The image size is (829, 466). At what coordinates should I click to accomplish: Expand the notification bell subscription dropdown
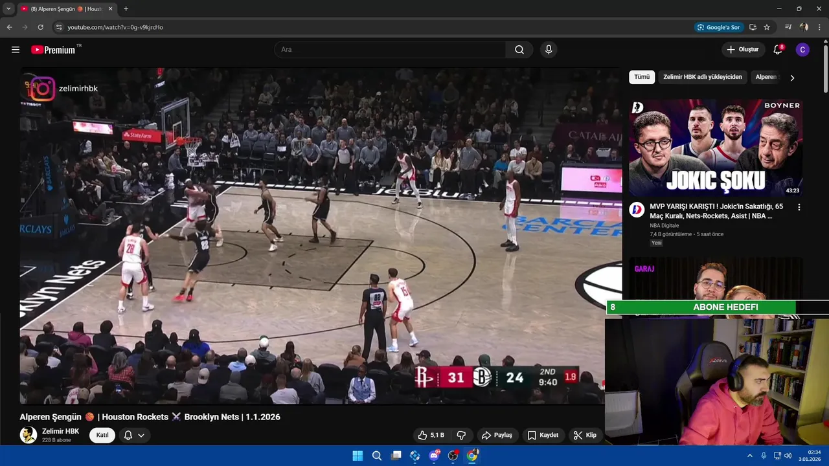pos(141,435)
